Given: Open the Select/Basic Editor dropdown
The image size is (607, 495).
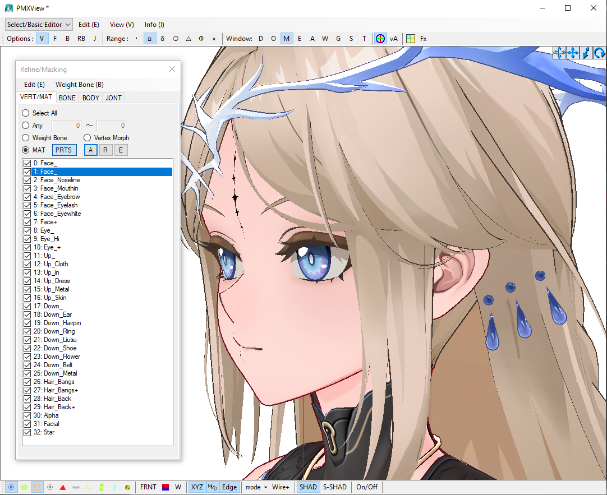Looking at the screenshot, I should point(39,24).
